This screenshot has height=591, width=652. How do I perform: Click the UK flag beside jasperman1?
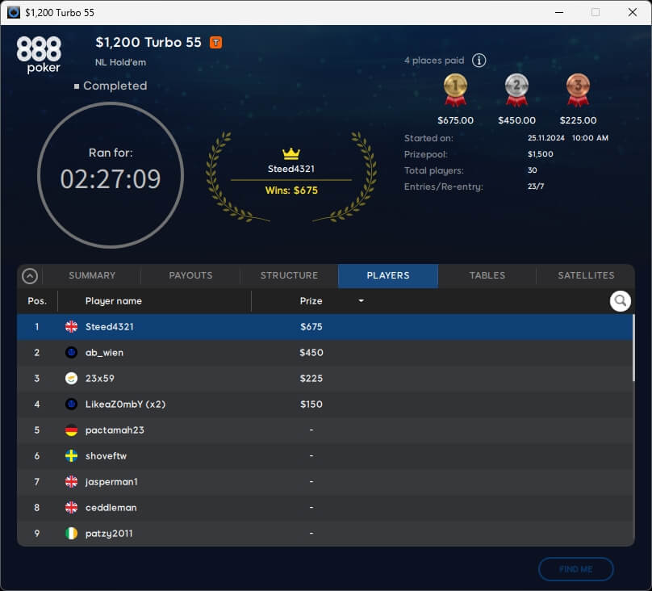coord(71,482)
